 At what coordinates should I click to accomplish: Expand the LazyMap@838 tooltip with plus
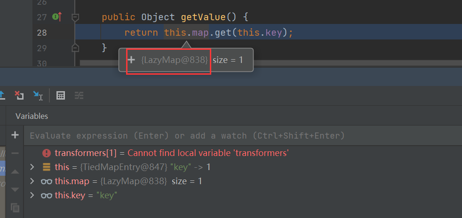point(132,60)
